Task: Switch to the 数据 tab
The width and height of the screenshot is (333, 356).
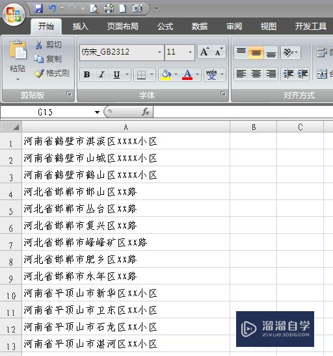Action: click(200, 27)
